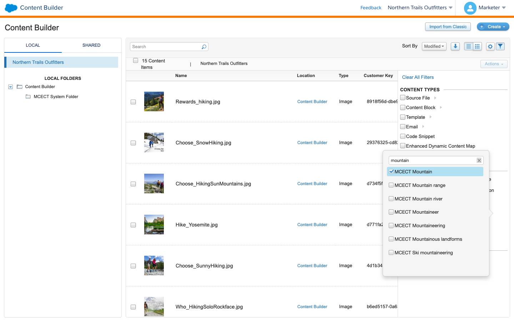Open Content Builder location link for Hike_Yosemite.jpg

point(312,225)
